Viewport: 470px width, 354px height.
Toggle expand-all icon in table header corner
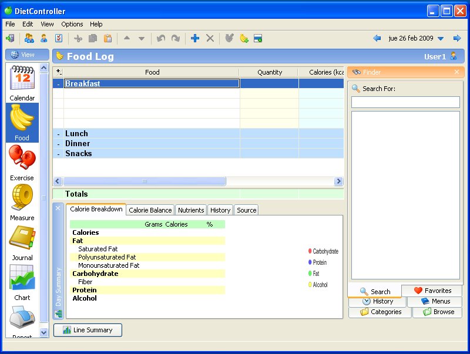[59, 72]
